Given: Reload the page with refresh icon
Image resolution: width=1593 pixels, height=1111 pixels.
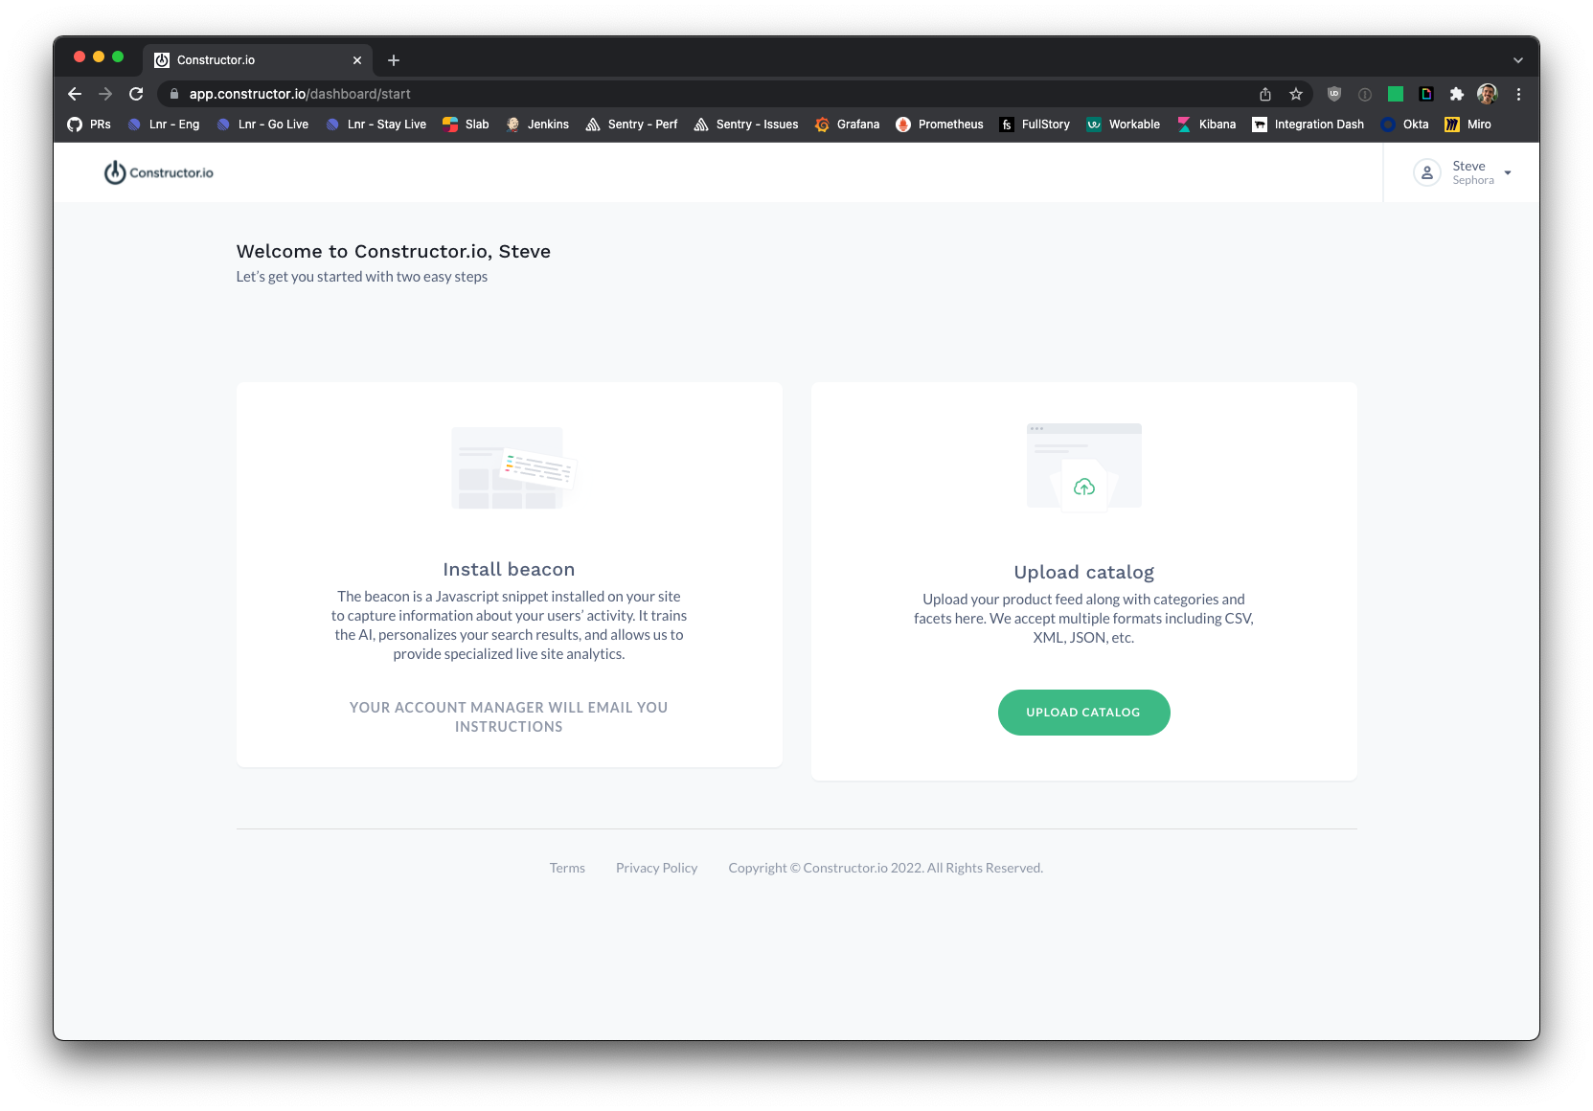Looking at the screenshot, I should (x=136, y=94).
